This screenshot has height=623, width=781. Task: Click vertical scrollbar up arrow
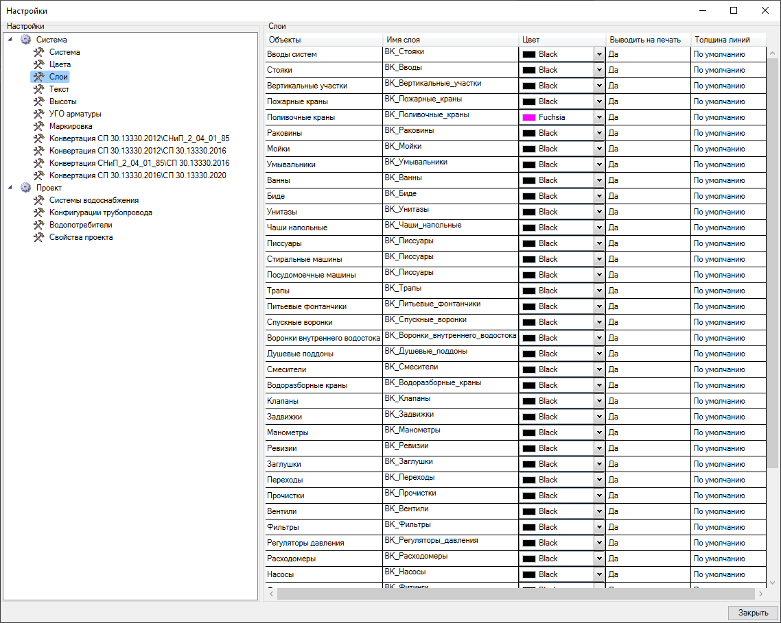click(772, 53)
